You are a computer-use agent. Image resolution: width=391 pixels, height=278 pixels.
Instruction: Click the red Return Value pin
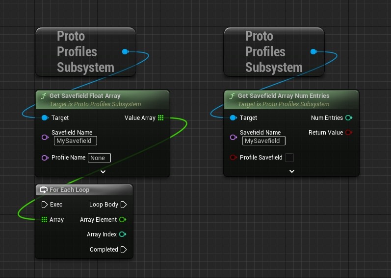point(348,133)
